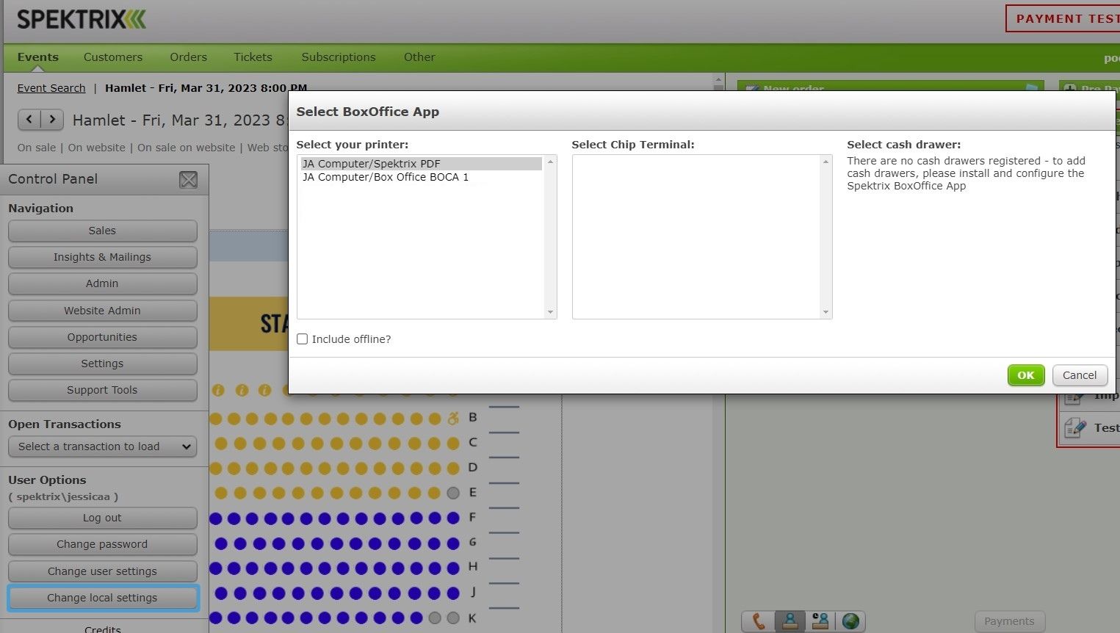Screen dimensions: 1120x633
Task: Click the grey seat at the end of row E
Action: [x=453, y=493]
